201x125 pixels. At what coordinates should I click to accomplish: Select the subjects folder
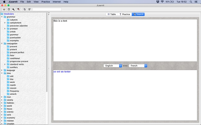(x=12, y=20)
